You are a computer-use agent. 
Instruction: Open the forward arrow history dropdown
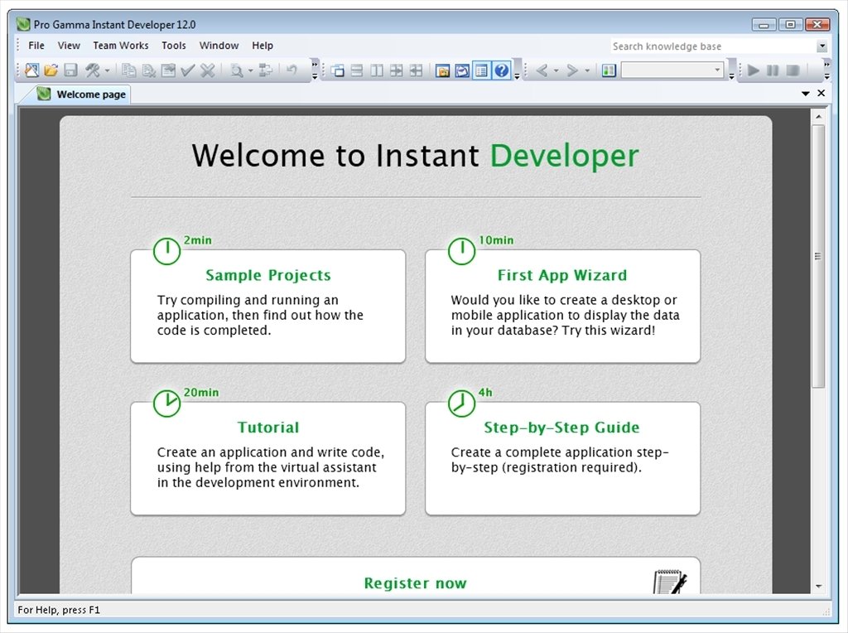587,71
